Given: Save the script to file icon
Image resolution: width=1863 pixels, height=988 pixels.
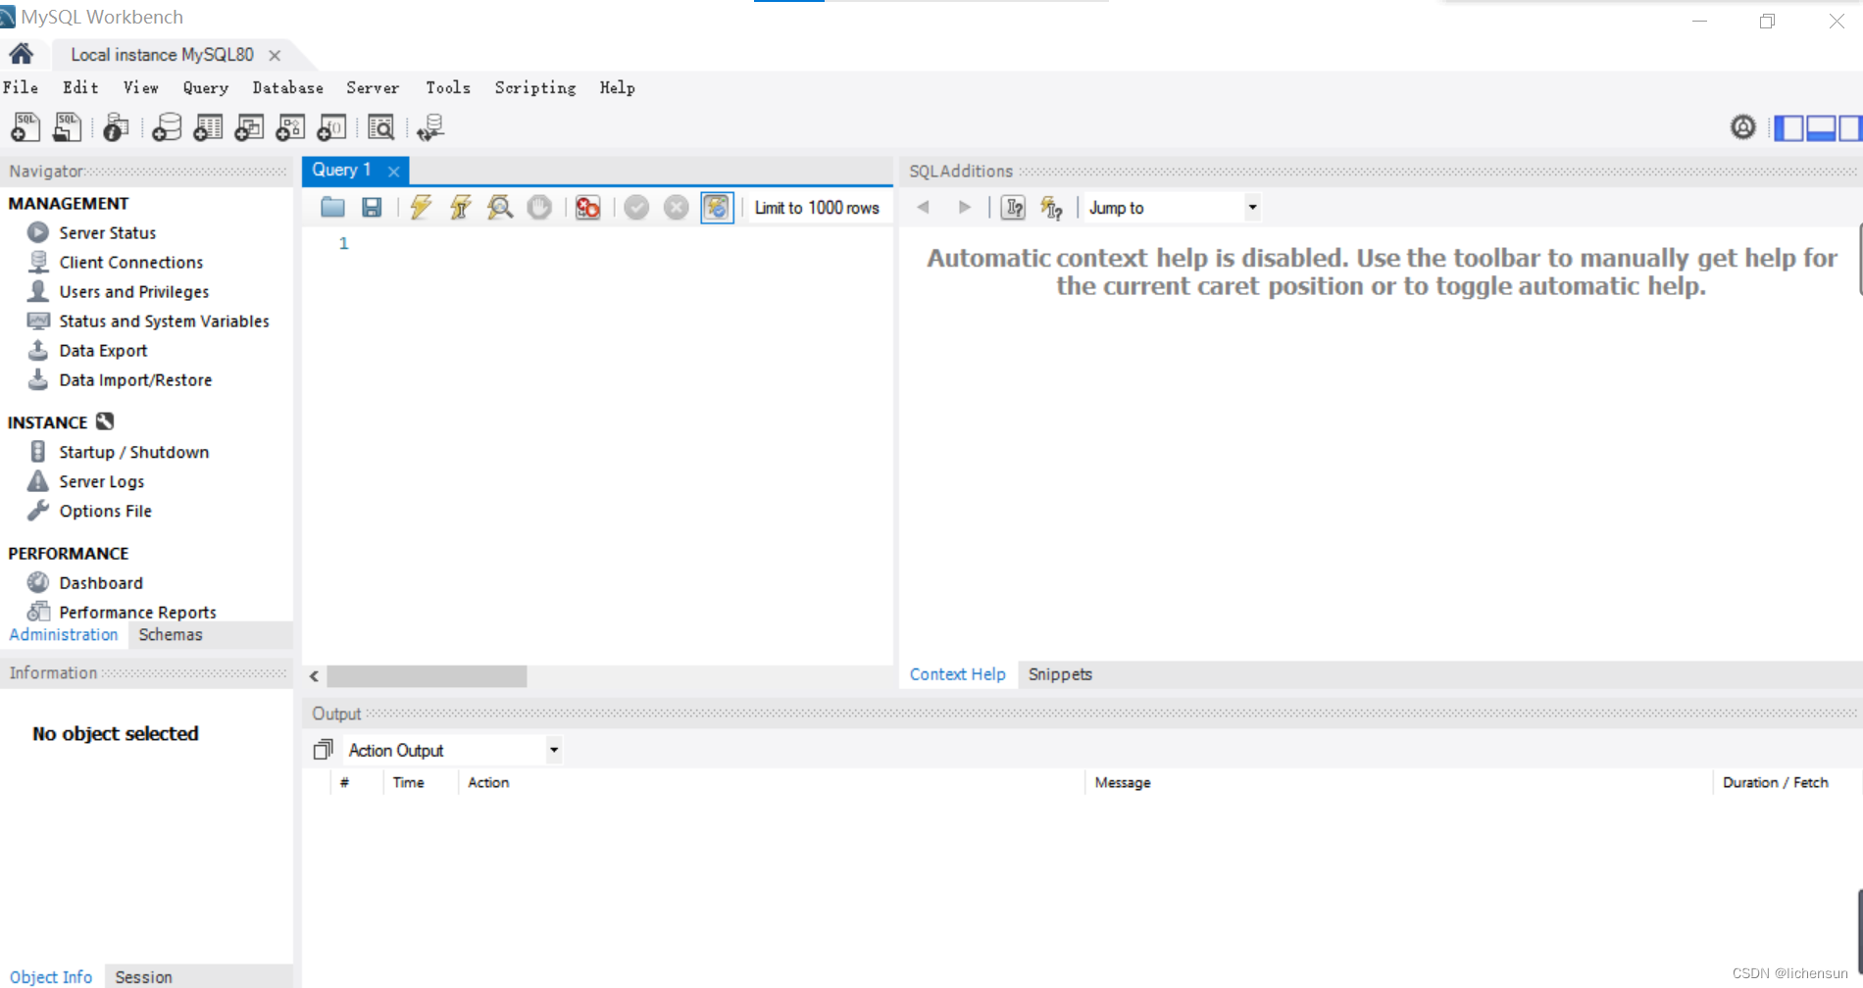Looking at the screenshot, I should [372, 207].
